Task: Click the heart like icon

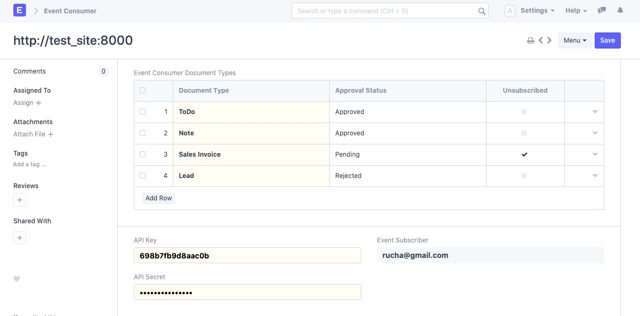Action: [17, 279]
